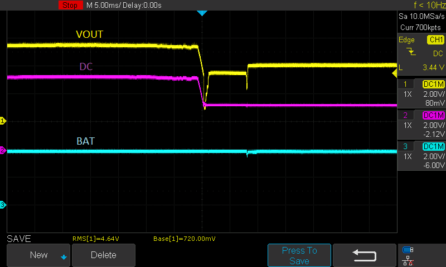Click channel 1 1X probe setting
The image size is (446, 267).
(408, 94)
